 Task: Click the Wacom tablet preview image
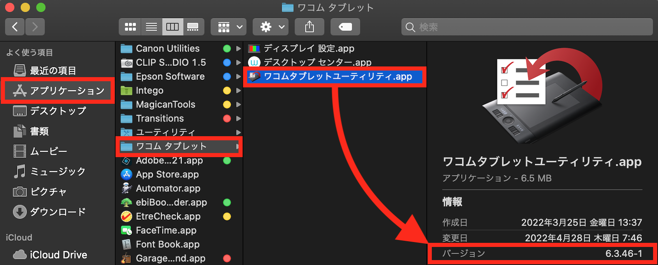(542, 96)
